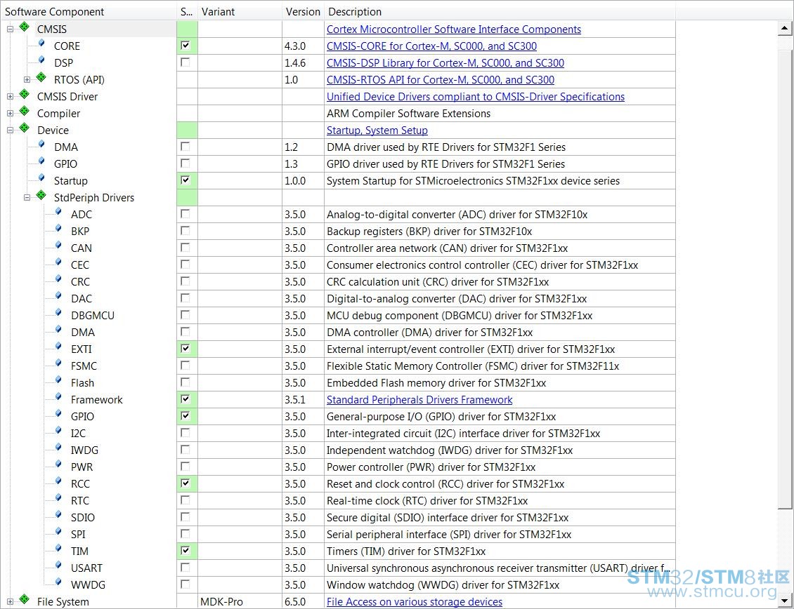Click the vertical scrollbar up arrow
The height and width of the screenshot is (609, 794).
click(784, 28)
